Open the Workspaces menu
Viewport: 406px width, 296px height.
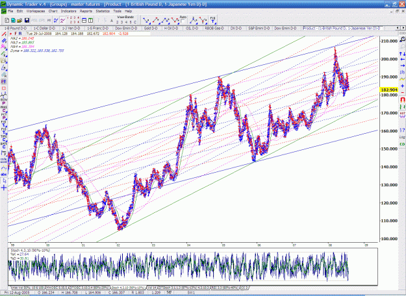coord(36,11)
